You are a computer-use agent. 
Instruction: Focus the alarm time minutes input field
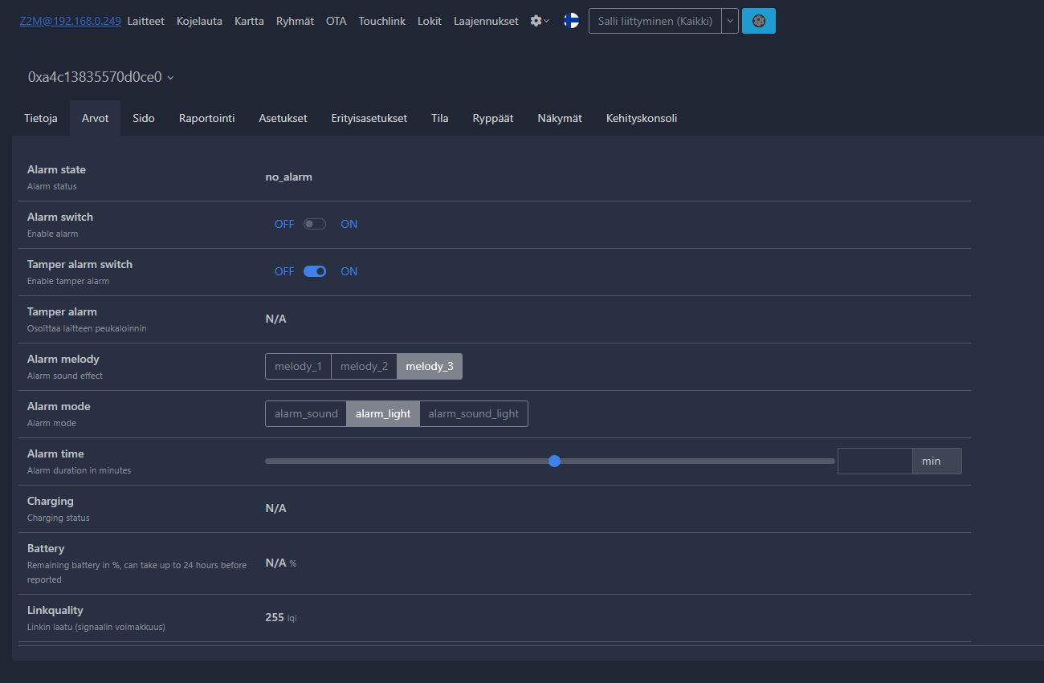[x=874, y=461]
